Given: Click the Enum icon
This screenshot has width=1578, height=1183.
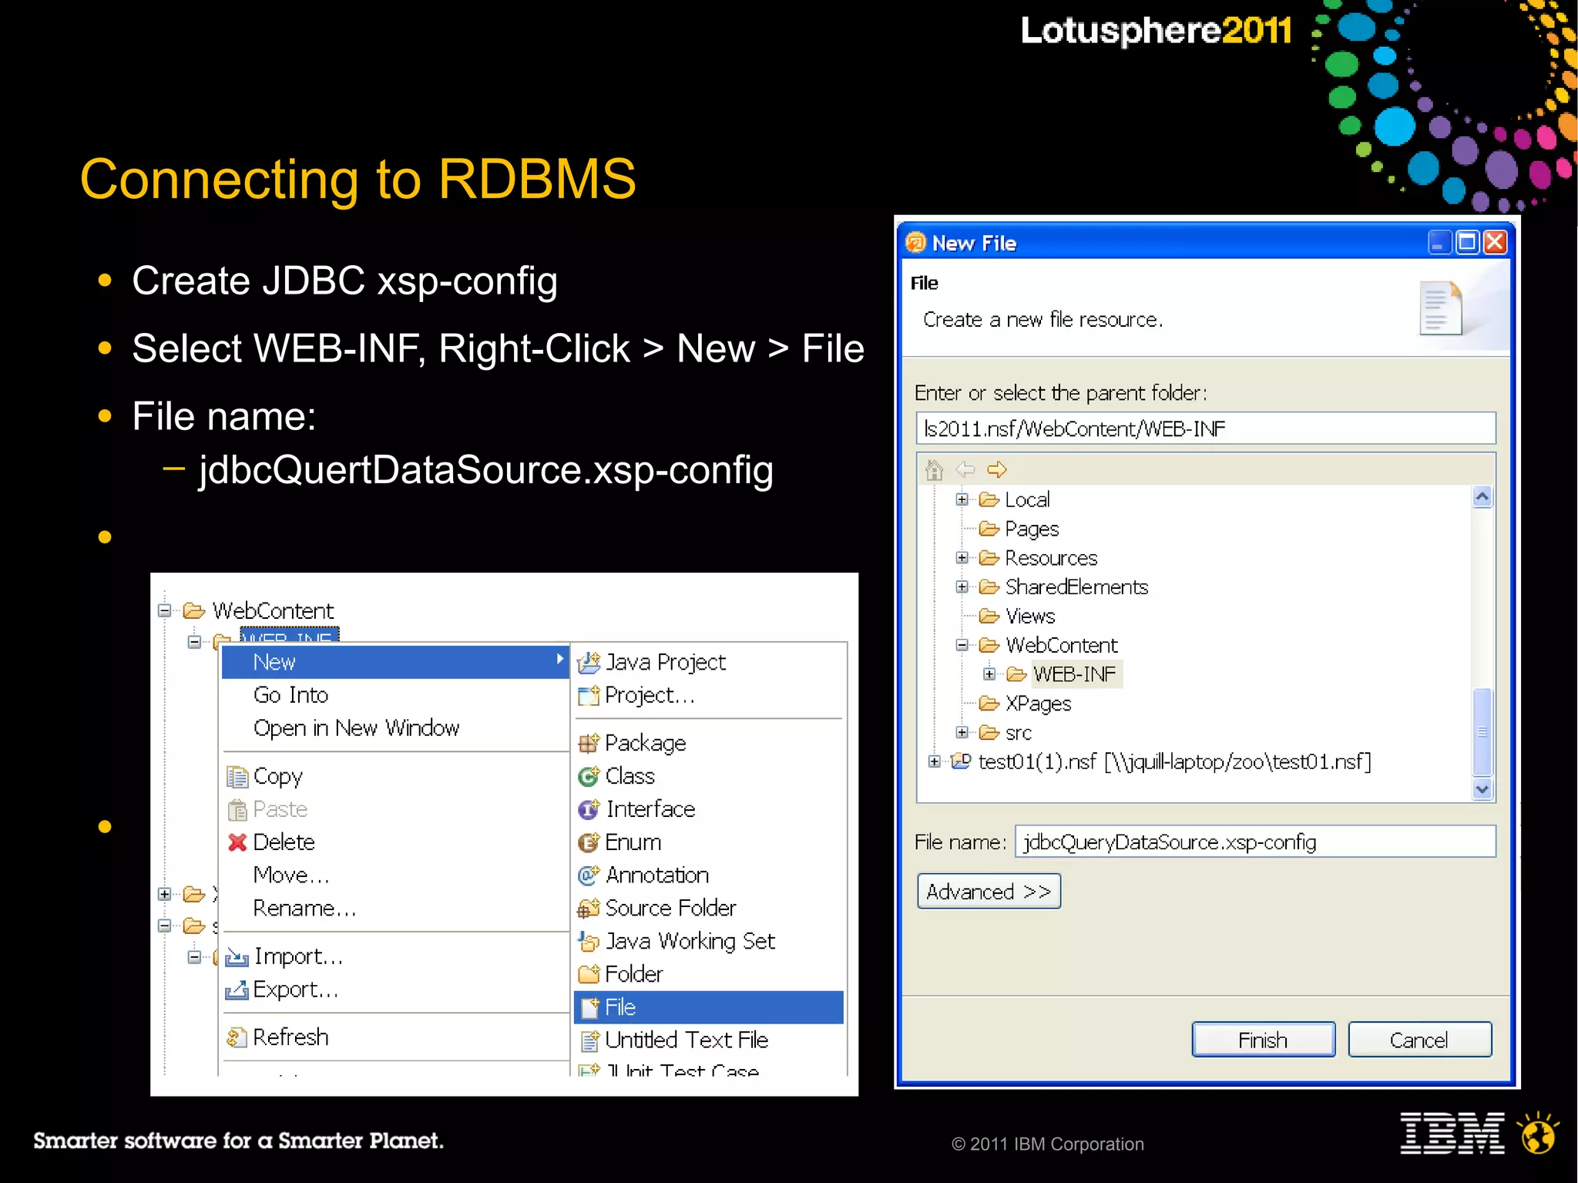Looking at the screenshot, I should 589,843.
